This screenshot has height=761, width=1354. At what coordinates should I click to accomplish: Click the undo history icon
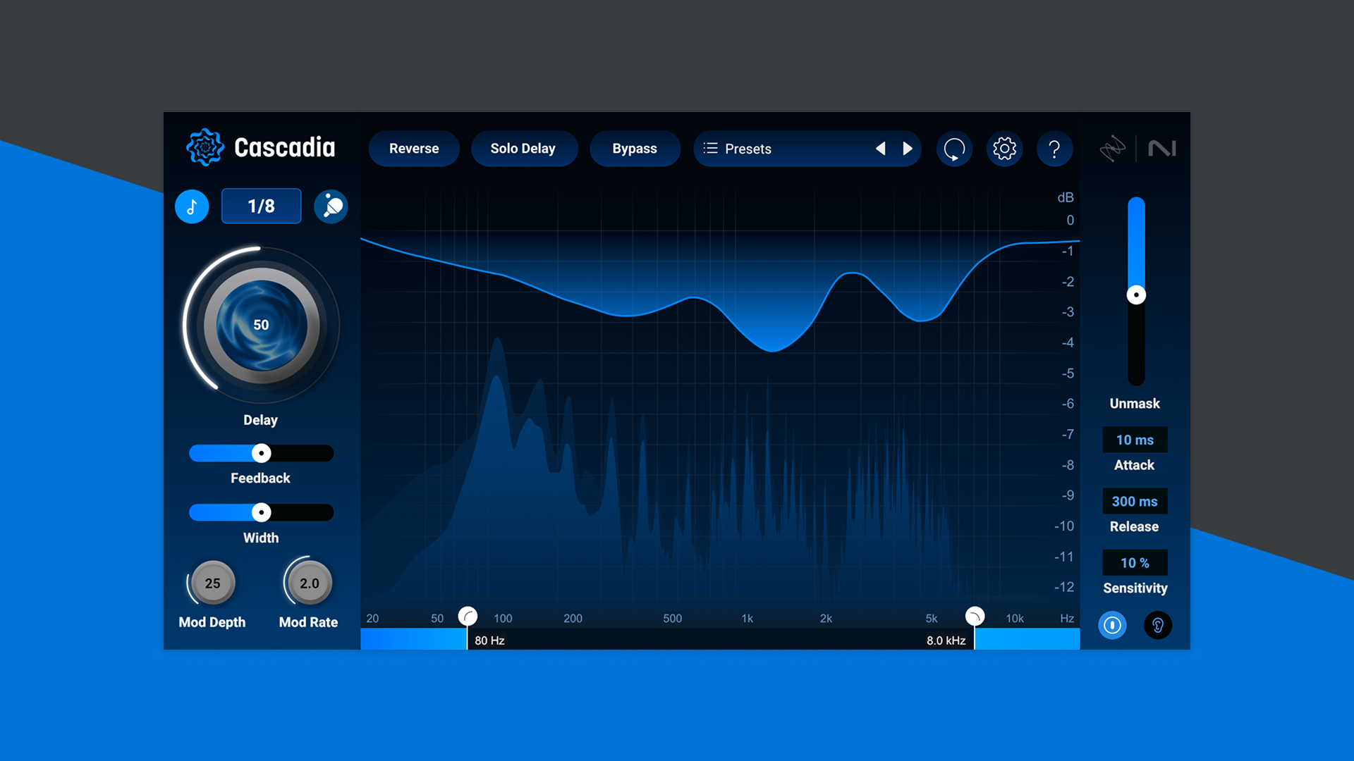click(x=954, y=149)
